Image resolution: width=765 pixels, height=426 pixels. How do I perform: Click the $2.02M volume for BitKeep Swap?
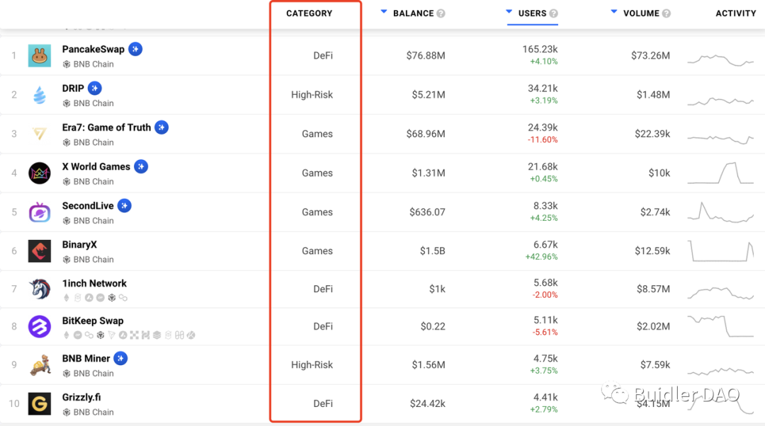pos(653,326)
